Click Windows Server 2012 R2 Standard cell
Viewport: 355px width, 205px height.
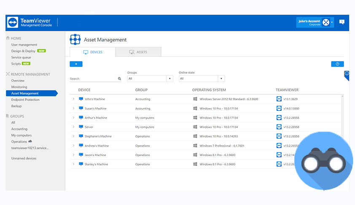229,99
